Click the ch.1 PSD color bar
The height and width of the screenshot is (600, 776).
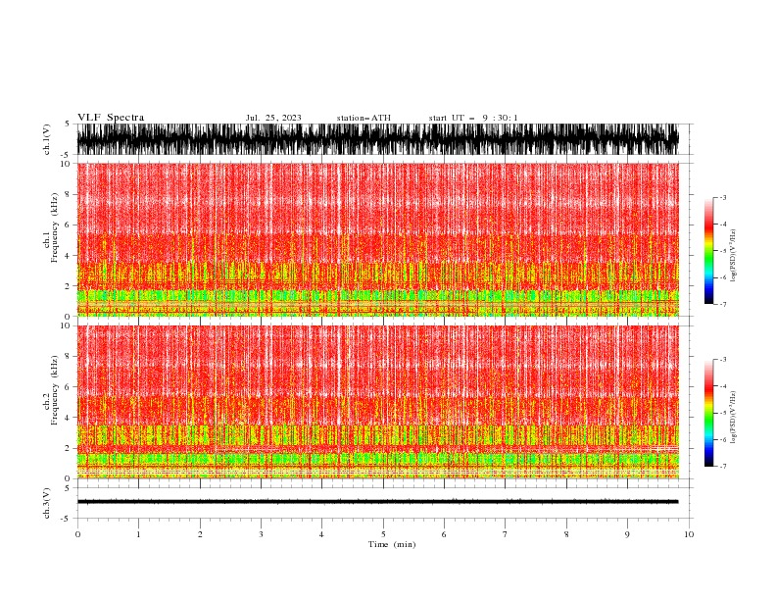708,251
